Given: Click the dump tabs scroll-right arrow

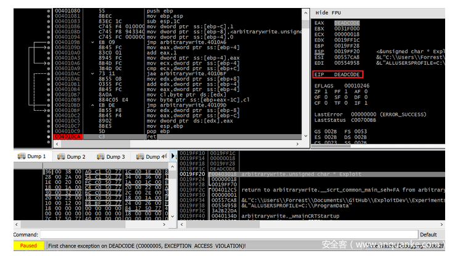Looking at the screenshot, I should click(173, 157).
